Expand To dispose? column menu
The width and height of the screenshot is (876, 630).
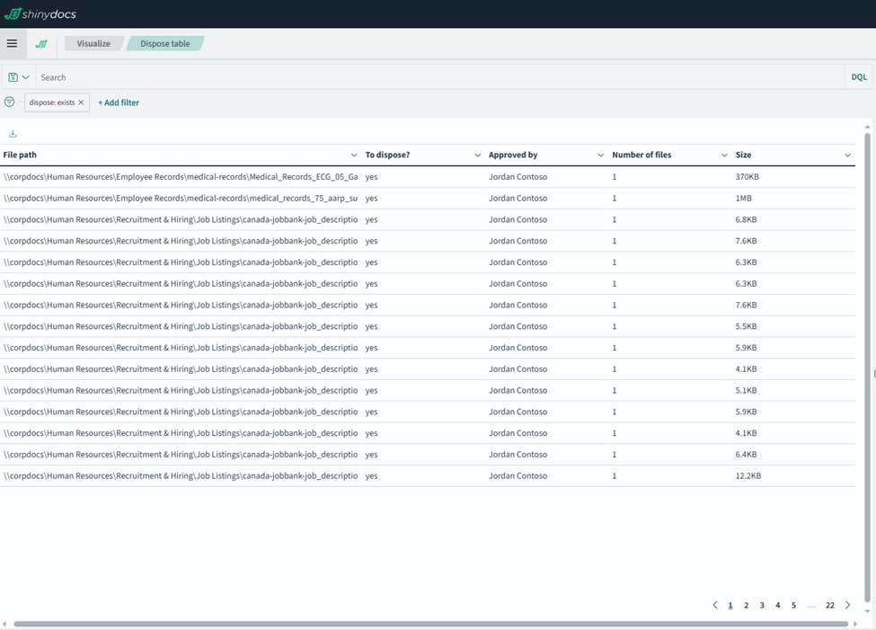point(477,155)
